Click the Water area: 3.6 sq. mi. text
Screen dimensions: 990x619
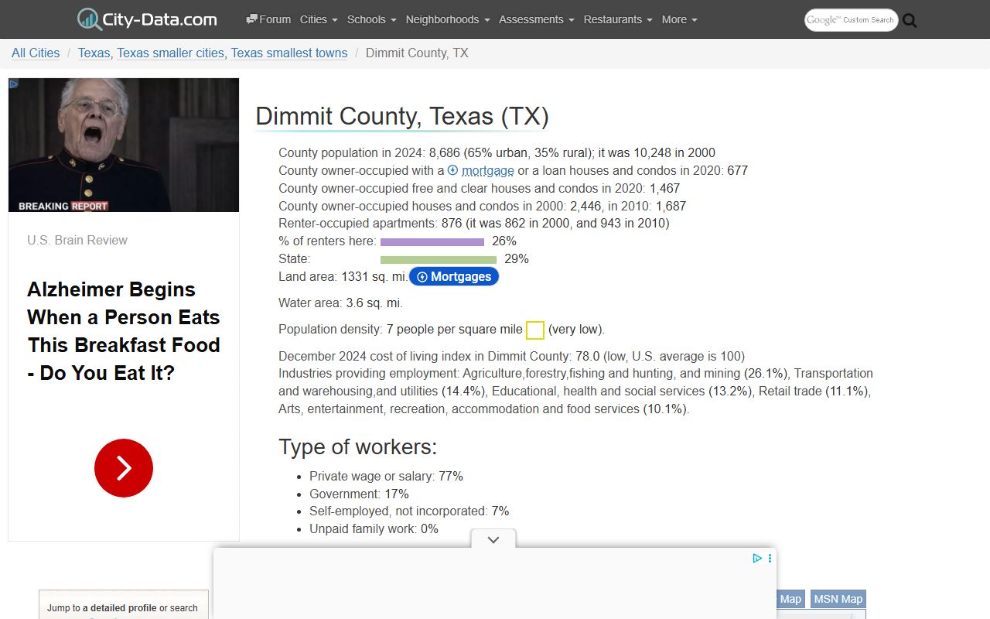click(340, 303)
